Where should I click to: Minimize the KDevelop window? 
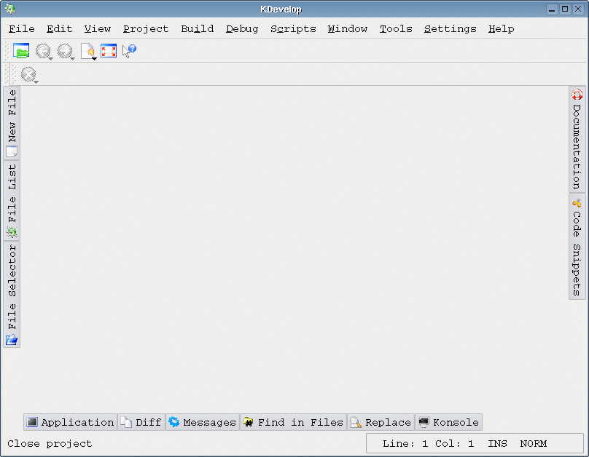551,9
